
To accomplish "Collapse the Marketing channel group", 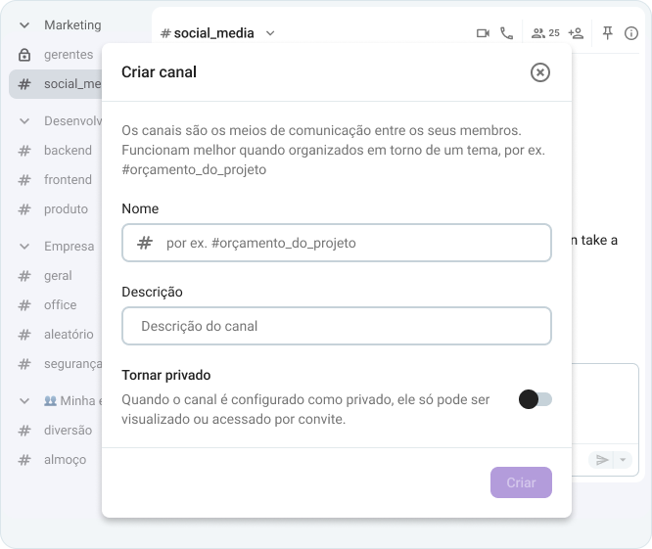I will (x=24, y=25).
